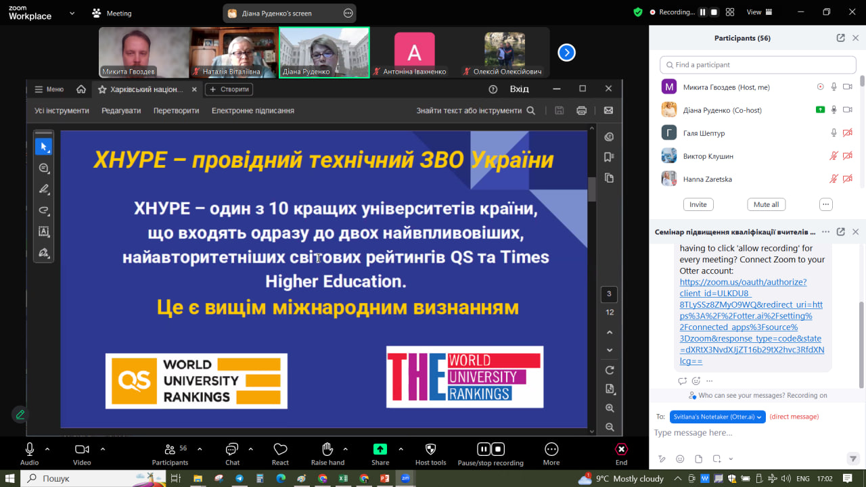
Task: Open the More options button
Action: pyautogui.click(x=551, y=453)
